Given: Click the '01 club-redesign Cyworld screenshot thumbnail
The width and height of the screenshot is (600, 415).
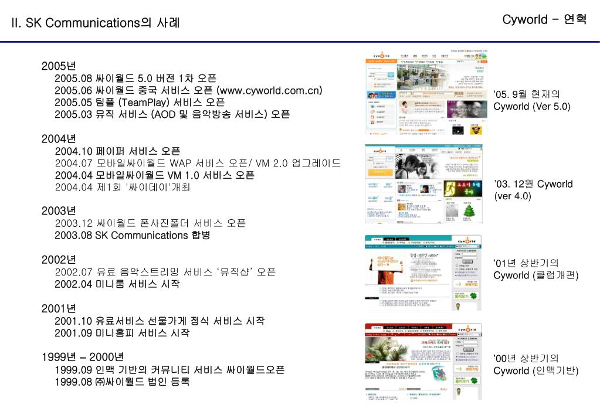Looking at the screenshot, I should click(423, 273).
